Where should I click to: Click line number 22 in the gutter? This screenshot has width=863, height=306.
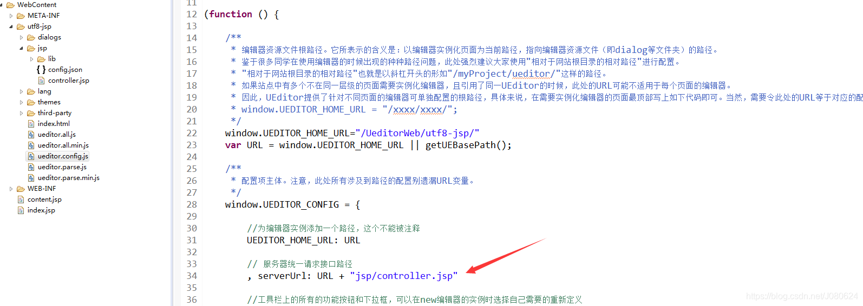click(192, 133)
